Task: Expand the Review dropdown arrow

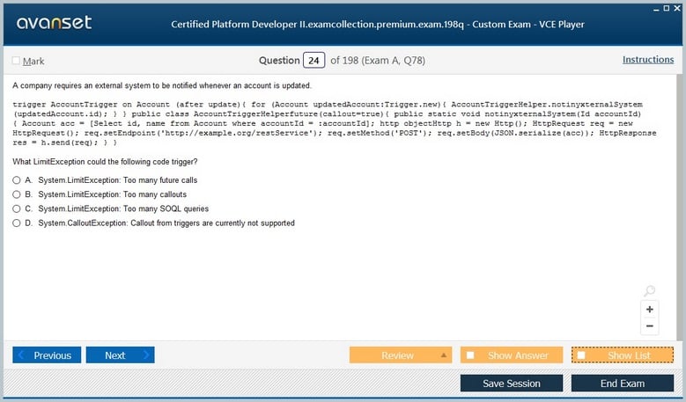Action: pos(444,354)
